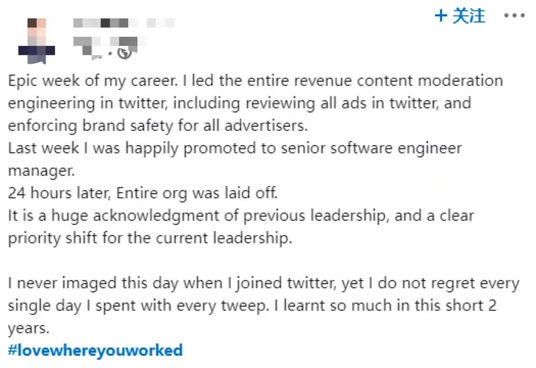Click the plus sign beside 关注
Viewport: 536px width, 368px height.
[x=441, y=16]
